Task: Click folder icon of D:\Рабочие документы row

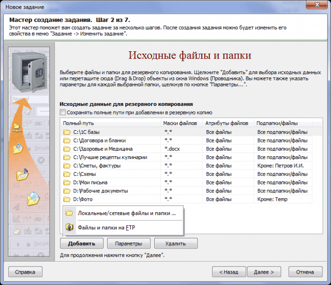Action: click(66, 191)
